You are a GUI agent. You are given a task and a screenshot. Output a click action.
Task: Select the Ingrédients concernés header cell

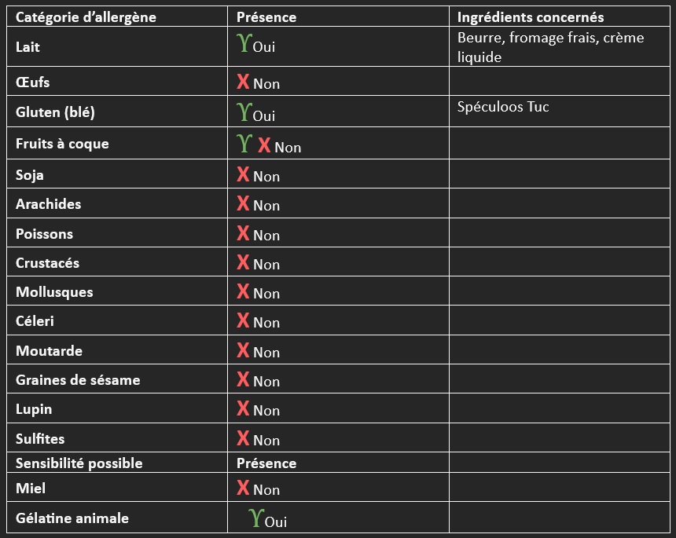560,17
